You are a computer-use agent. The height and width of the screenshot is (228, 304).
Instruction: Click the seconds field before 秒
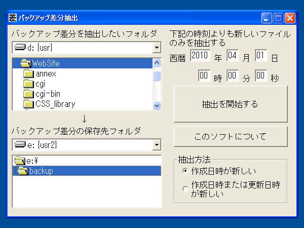(261, 75)
